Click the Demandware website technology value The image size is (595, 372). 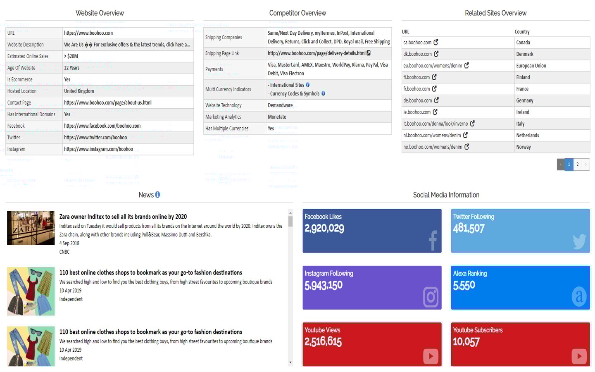click(280, 105)
